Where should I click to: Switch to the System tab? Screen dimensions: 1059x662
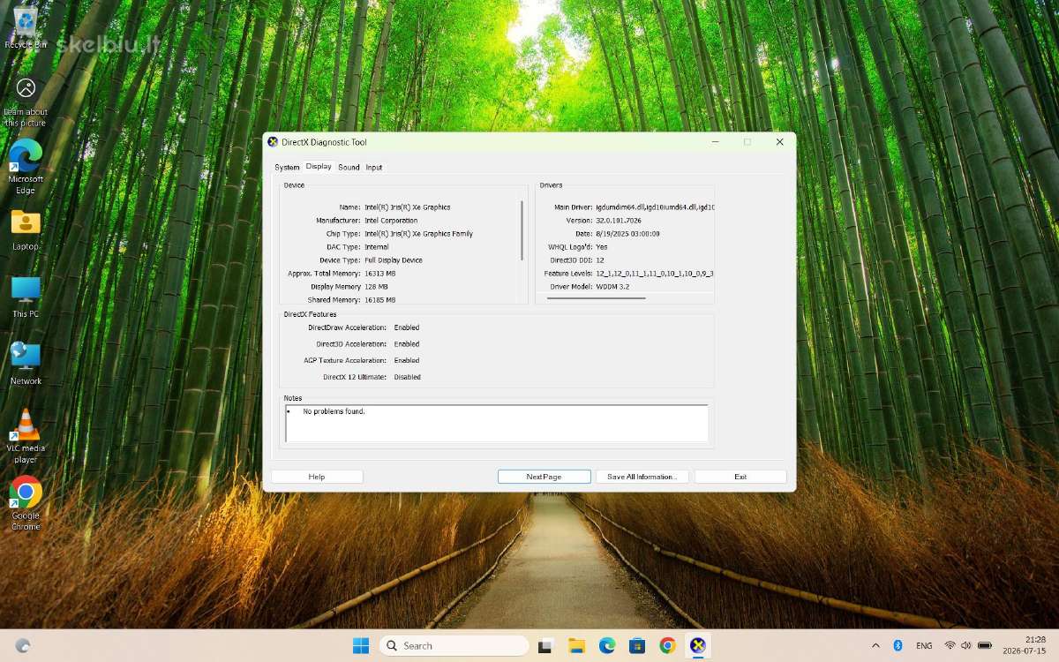tap(287, 167)
